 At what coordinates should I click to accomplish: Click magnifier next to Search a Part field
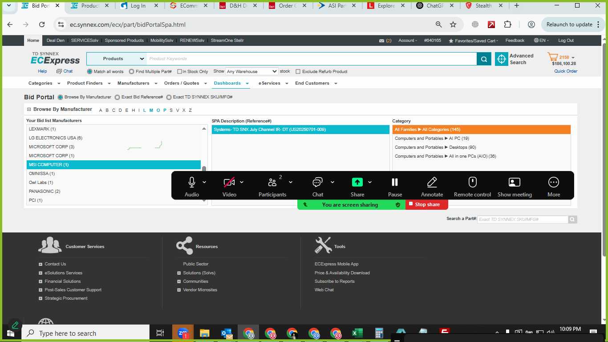573,219
